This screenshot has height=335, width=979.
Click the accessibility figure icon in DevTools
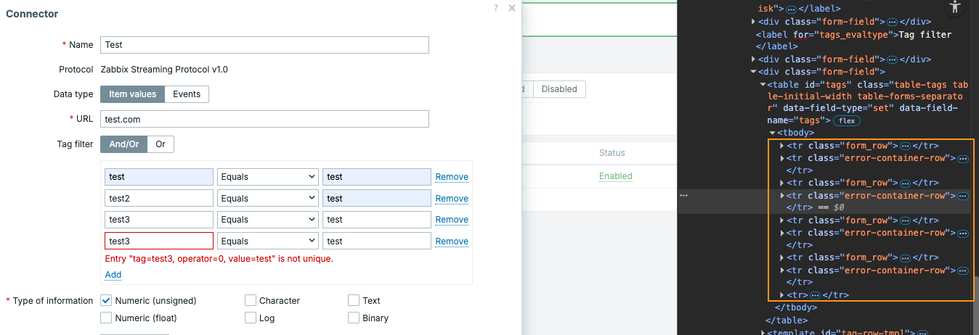(x=955, y=7)
